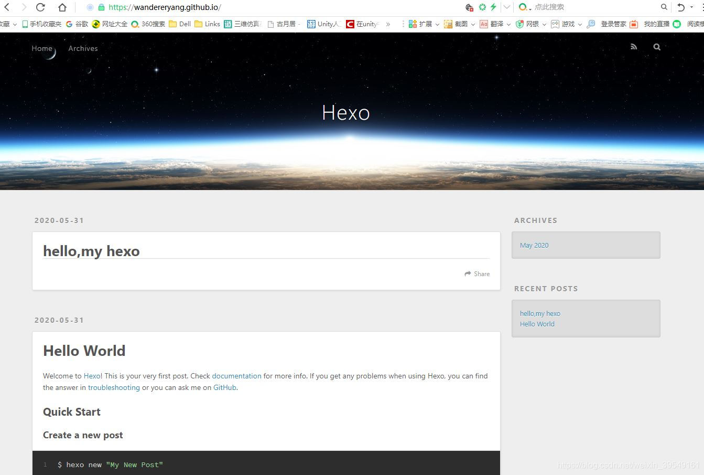Click the RSS feed icon in header
Image resolution: width=704 pixels, height=475 pixels.
pyautogui.click(x=634, y=47)
